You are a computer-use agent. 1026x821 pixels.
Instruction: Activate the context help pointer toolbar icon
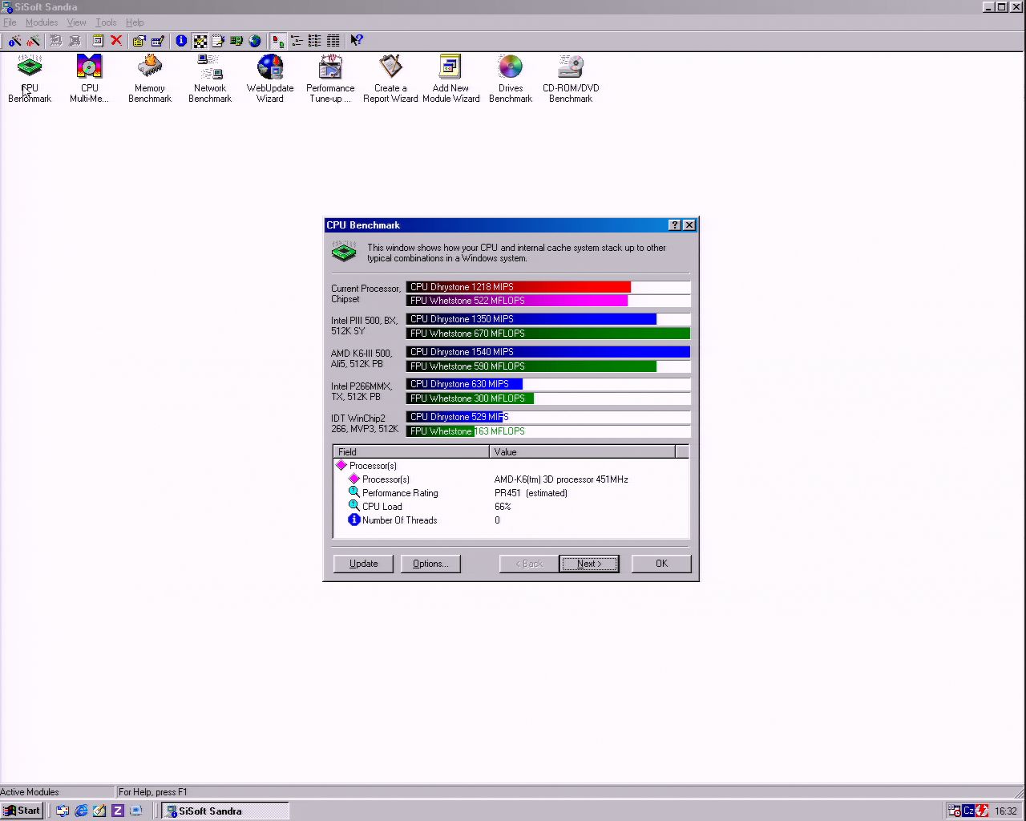[x=357, y=40]
